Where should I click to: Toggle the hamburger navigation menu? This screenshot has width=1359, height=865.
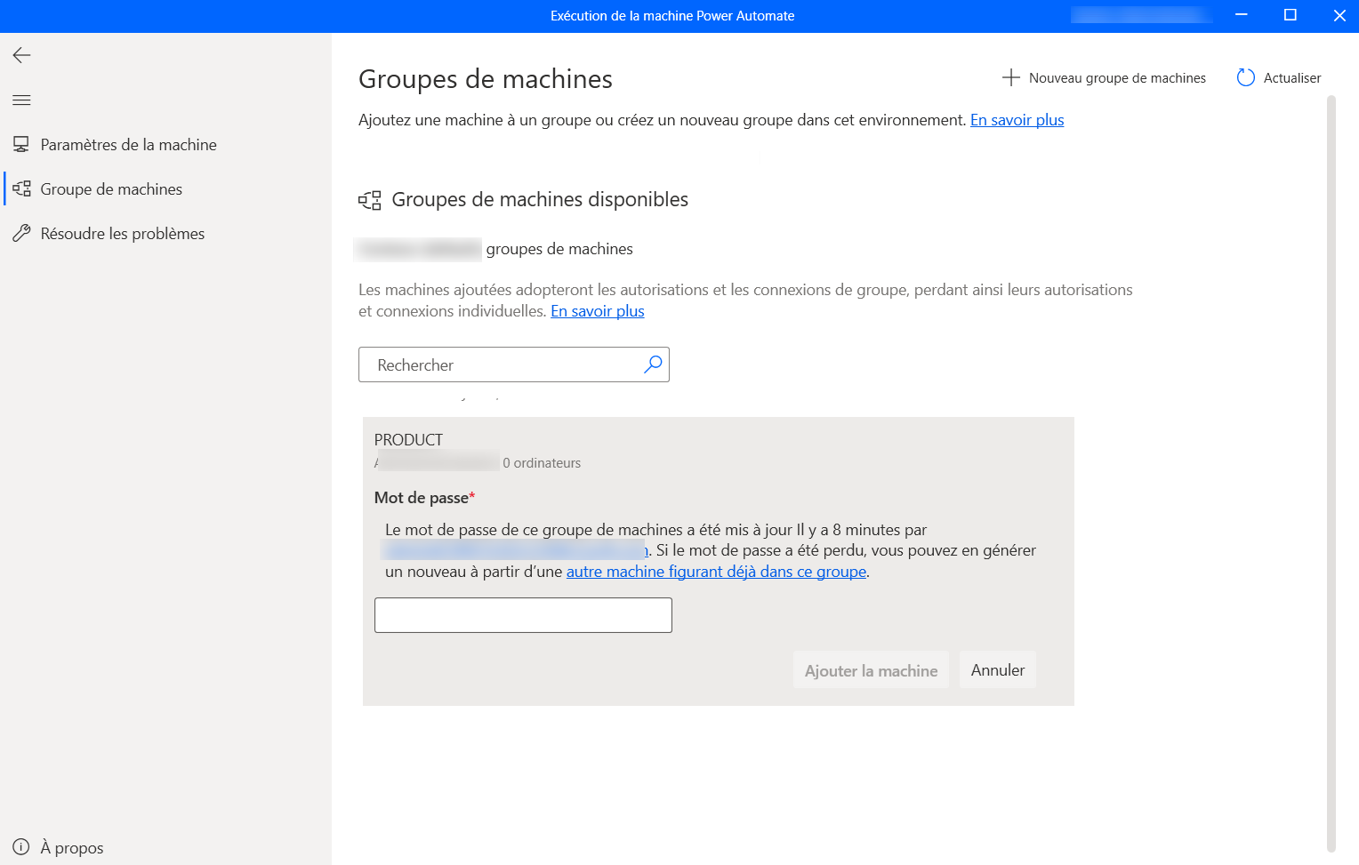21,100
